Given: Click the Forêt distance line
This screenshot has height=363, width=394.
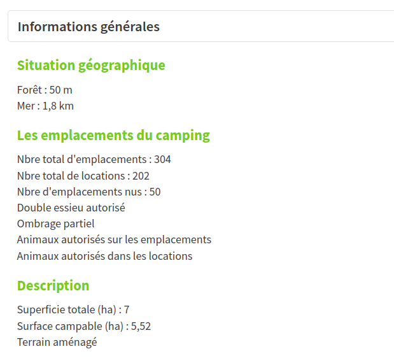Looking at the screenshot, I should pyautogui.click(x=45, y=90).
